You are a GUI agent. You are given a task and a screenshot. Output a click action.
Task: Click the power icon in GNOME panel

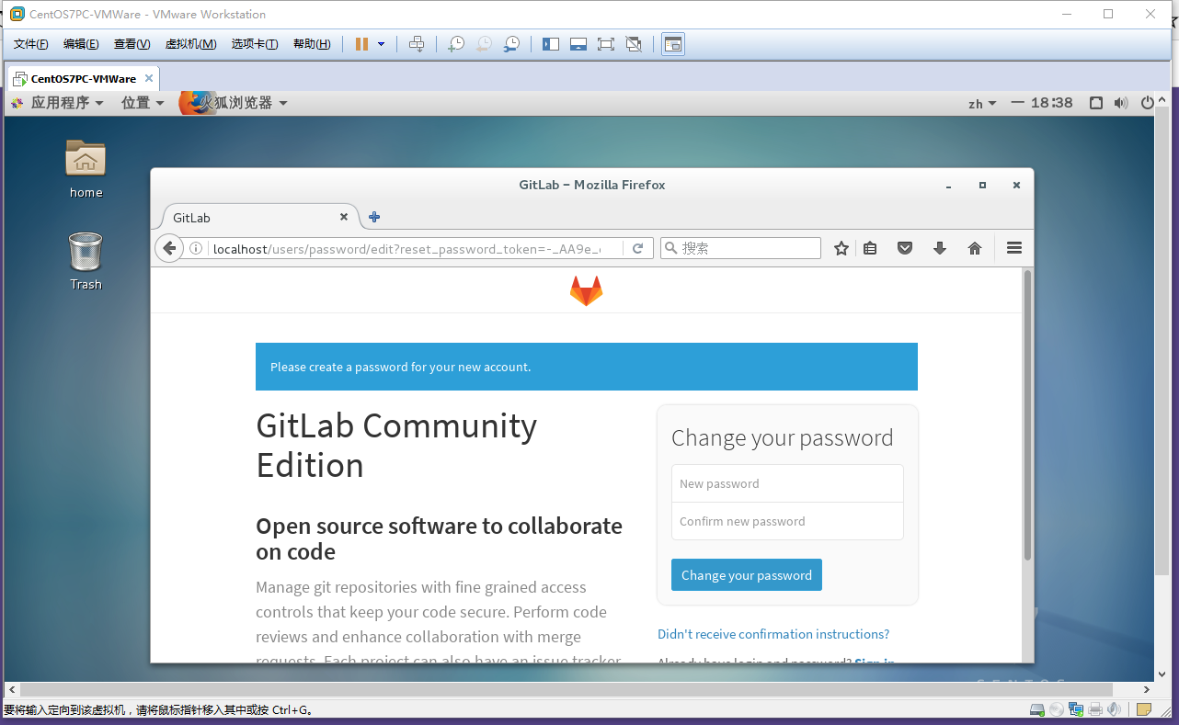(1147, 103)
